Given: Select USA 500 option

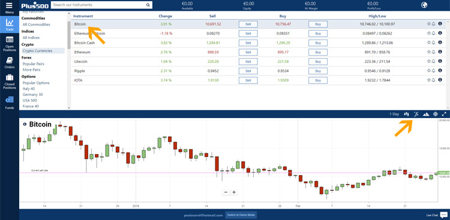Looking at the screenshot, I should [x=30, y=100].
